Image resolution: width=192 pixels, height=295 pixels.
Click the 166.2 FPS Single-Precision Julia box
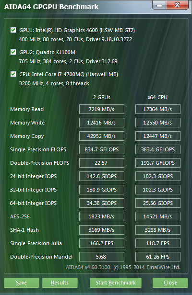[102, 243]
